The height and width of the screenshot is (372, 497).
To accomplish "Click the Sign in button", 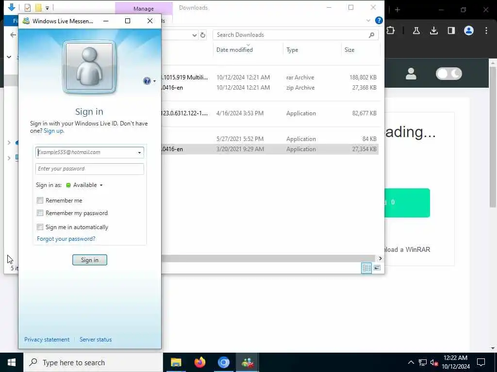I will 90,260.
